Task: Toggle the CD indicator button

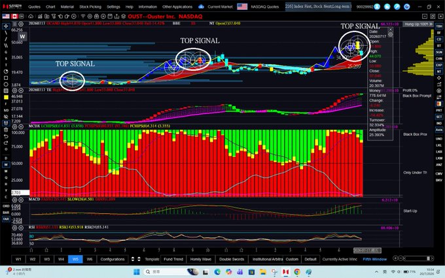Action: [438, 39]
